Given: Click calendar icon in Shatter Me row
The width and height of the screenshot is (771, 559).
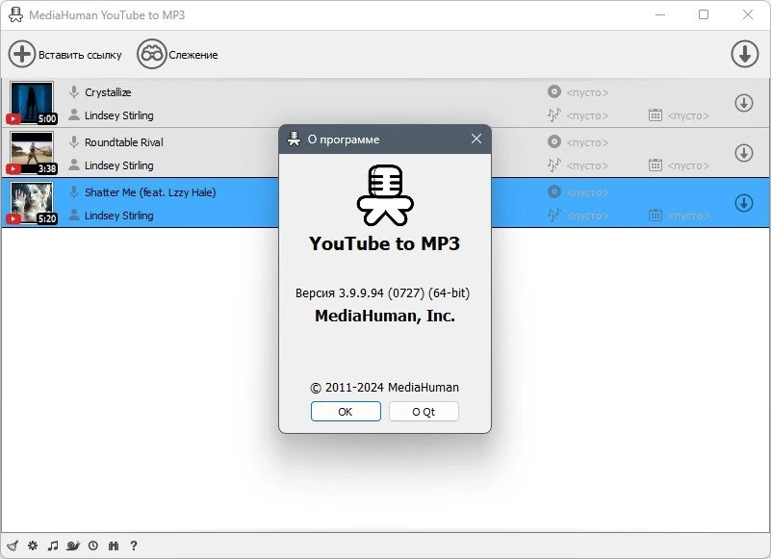Looking at the screenshot, I should pyautogui.click(x=655, y=215).
